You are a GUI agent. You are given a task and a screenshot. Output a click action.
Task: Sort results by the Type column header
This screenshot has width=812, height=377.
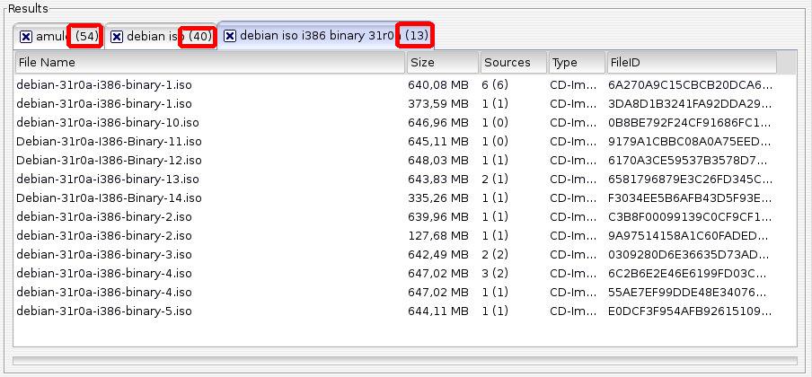(x=577, y=63)
